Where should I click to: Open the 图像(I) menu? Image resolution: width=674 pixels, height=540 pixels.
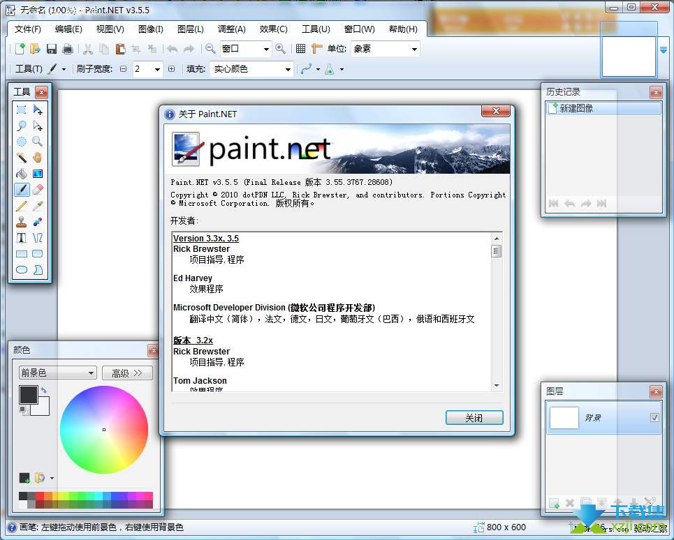(x=151, y=29)
